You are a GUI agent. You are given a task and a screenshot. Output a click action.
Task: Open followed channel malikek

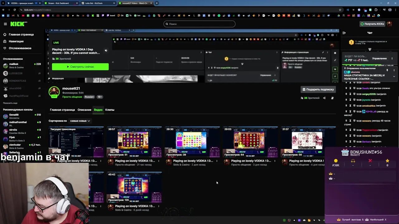22,66
